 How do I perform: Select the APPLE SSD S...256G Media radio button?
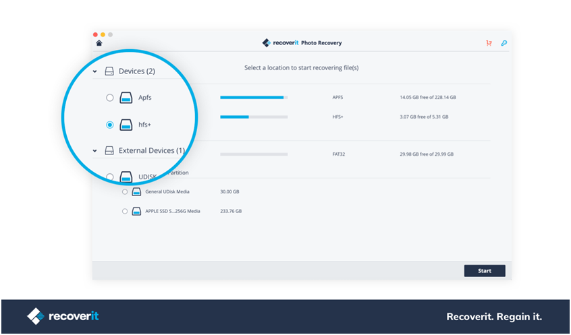click(x=125, y=212)
